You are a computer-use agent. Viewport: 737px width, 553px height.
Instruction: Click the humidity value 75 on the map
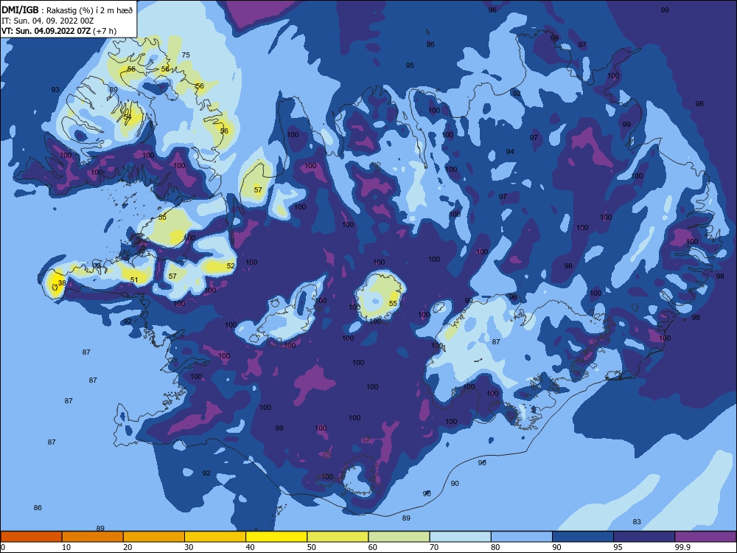pos(186,55)
